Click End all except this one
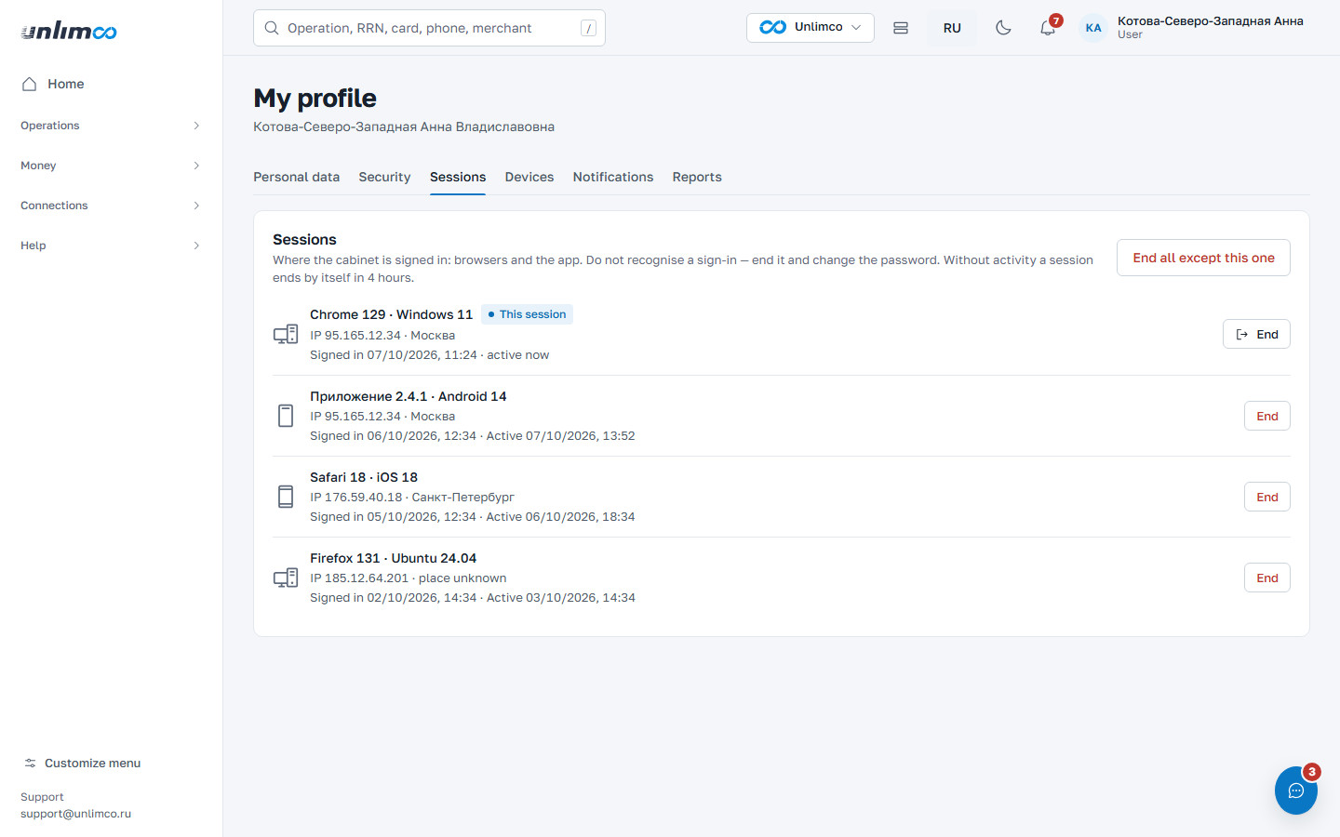Screen dimensions: 1340x837 pos(1203,258)
